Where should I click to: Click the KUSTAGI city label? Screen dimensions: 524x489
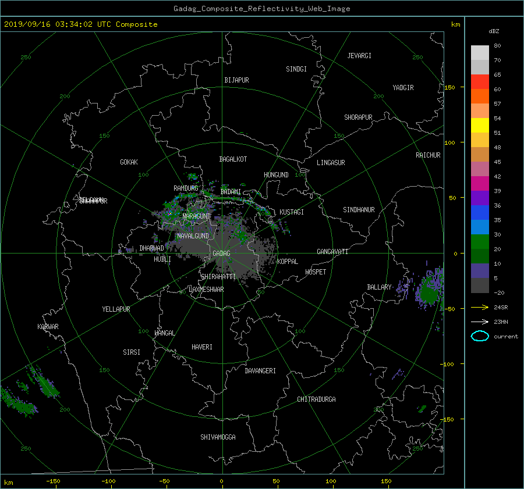(292, 212)
